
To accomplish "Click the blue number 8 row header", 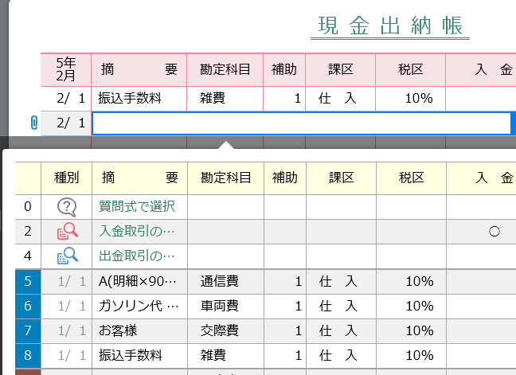I will (28, 355).
